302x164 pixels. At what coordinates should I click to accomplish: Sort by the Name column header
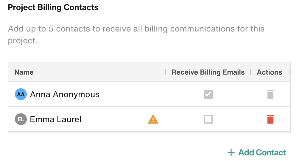point(24,72)
